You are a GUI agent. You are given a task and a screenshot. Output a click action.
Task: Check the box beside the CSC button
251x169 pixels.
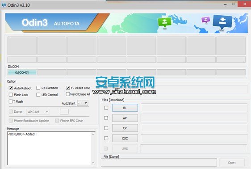click(106, 138)
